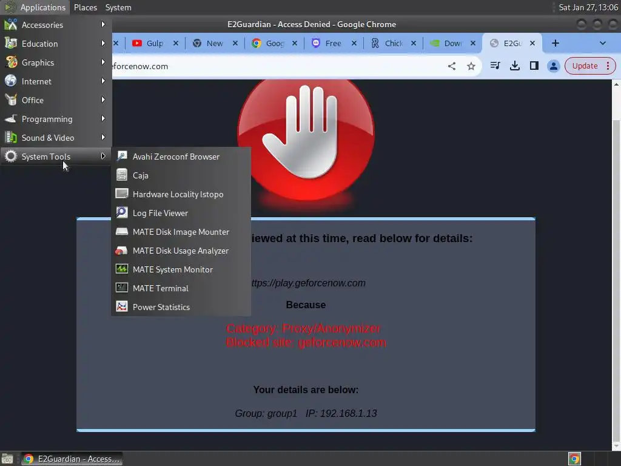The width and height of the screenshot is (621, 466).
Task: Click the Internet globe icon
Action: click(x=11, y=81)
